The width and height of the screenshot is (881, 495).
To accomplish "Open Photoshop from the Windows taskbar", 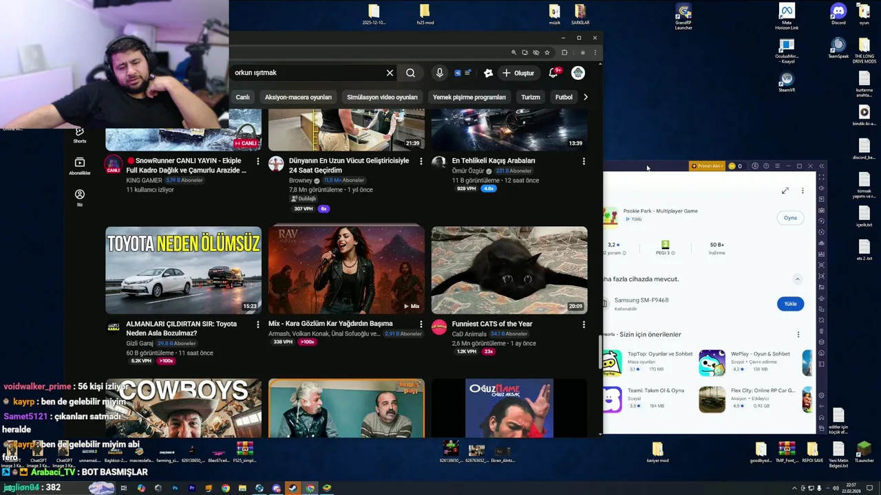I will pos(175,488).
